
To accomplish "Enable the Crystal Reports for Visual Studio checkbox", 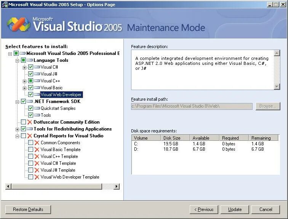I will 23,136.
